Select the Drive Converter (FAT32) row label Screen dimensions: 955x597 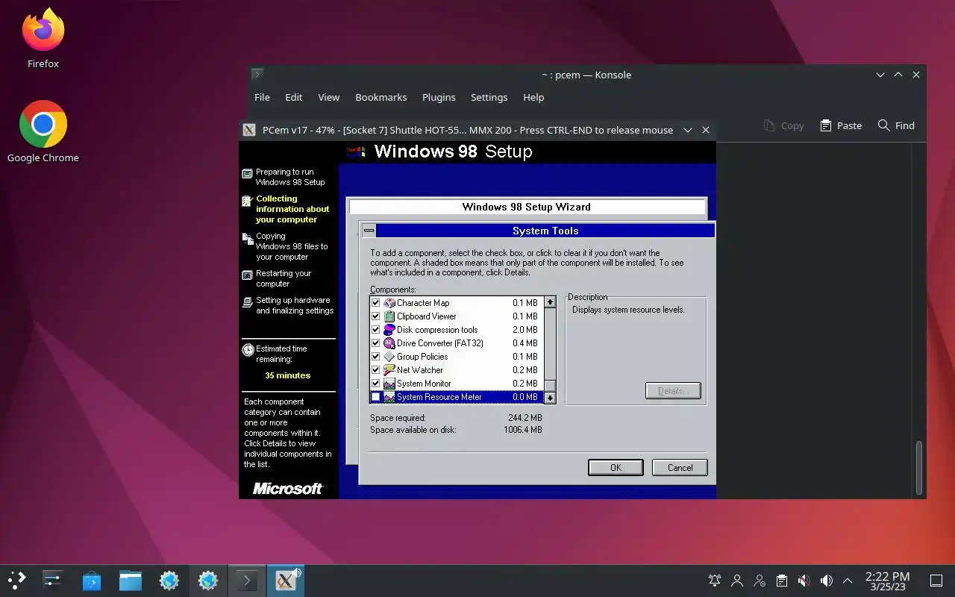[440, 343]
